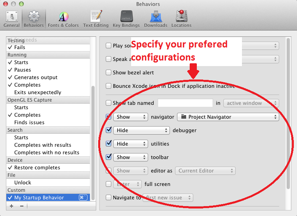Enable the Navigate to checkbox
This screenshot has width=297, height=216.
pyautogui.click(x=109, y=197)
